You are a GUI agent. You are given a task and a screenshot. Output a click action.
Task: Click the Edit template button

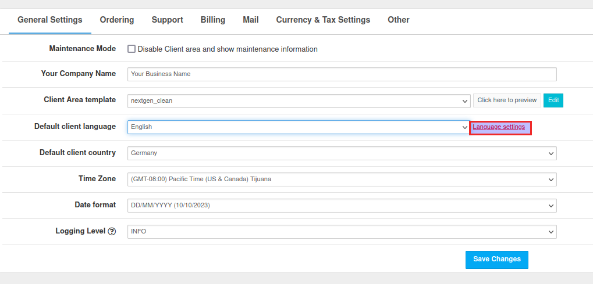tap(553, 100)
